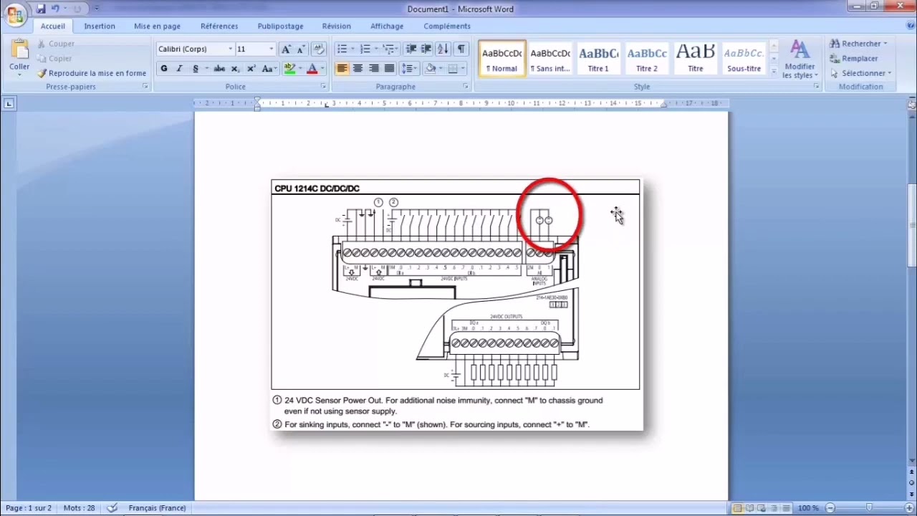Open the Calibri (Corps) font dropdown

click(231, 49)
